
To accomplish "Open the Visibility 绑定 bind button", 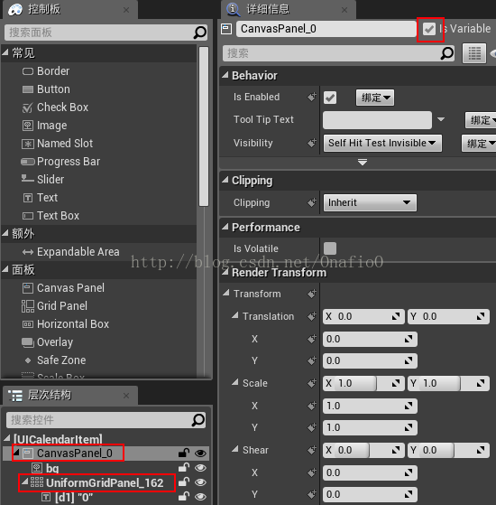I will coord(479,144).
